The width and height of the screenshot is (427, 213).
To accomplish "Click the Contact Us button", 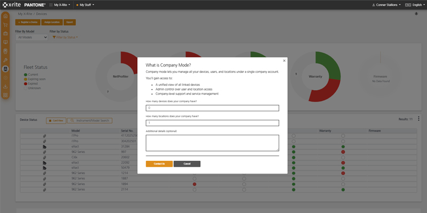I will point(159,163).
